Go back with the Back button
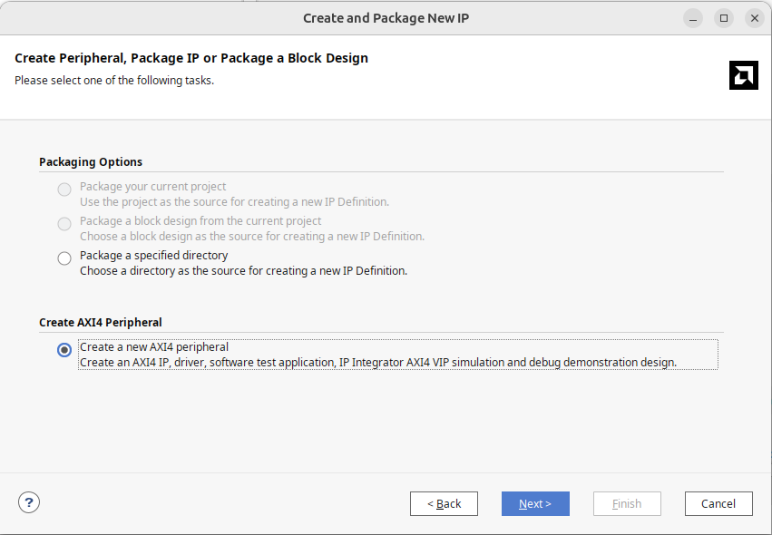This screenshot has height=535, width=772. pyautogui.click(x=444, y=503)
